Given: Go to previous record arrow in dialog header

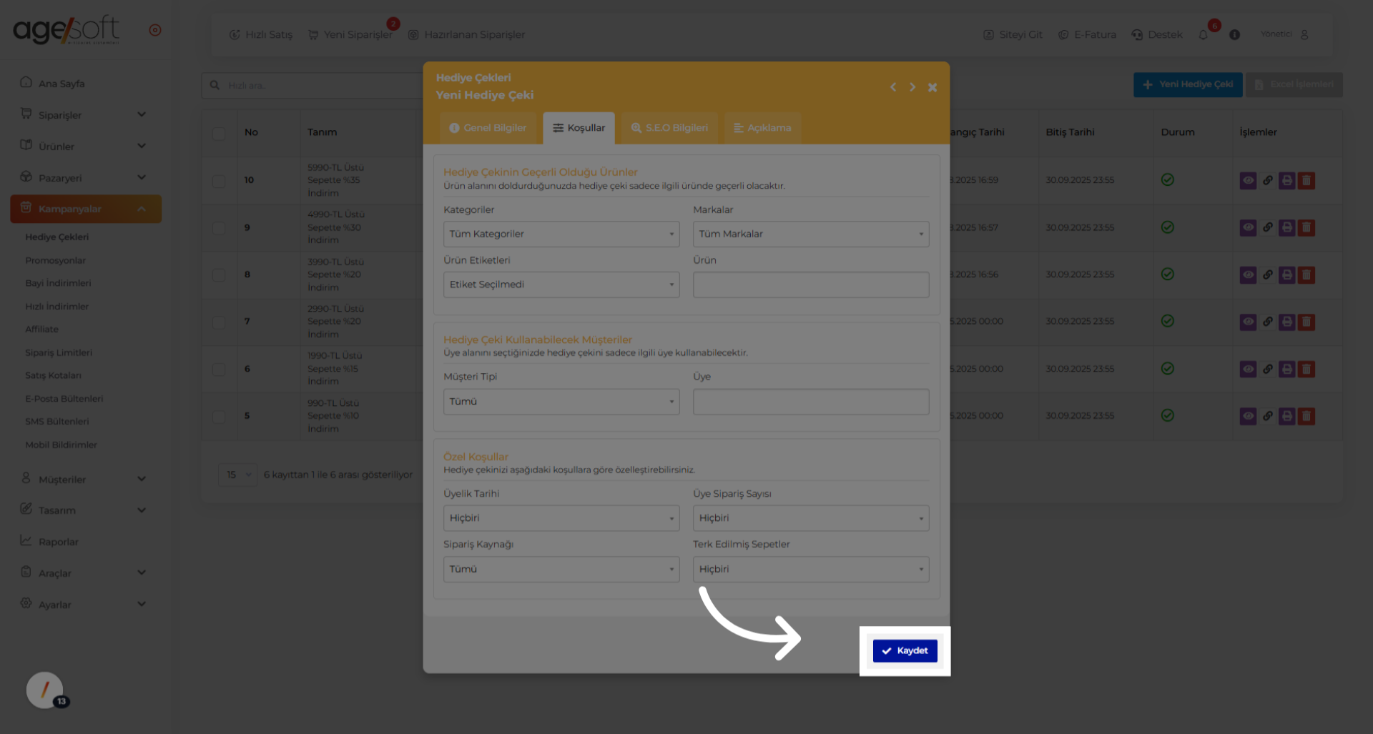Looking at the screenshot, I should point(893,87).
